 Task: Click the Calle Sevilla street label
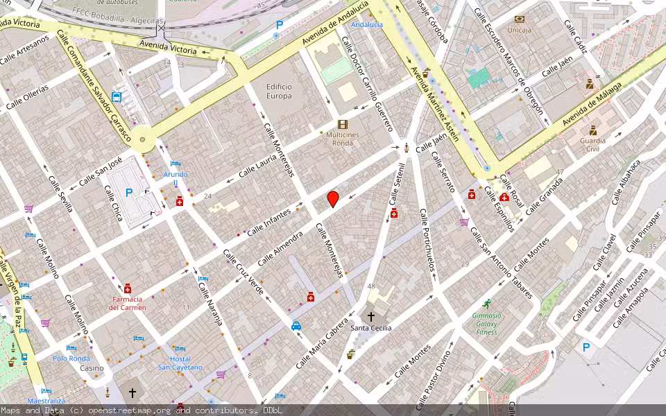(x=61, y=194)
